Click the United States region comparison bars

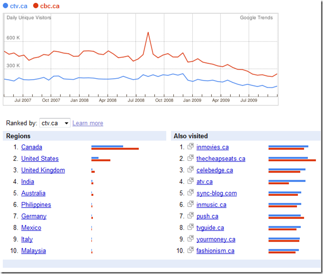pyautogui.click(x=101, y=159)
